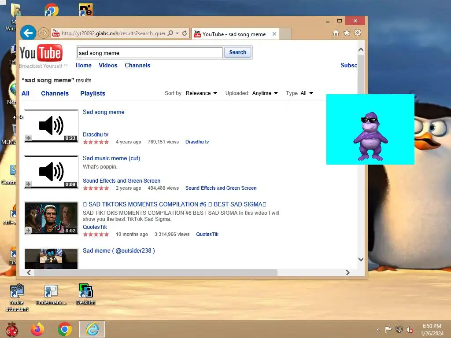Close the 'YouTube - sad song meme' tab
The image size is (451, 338).
click(274, 34)
